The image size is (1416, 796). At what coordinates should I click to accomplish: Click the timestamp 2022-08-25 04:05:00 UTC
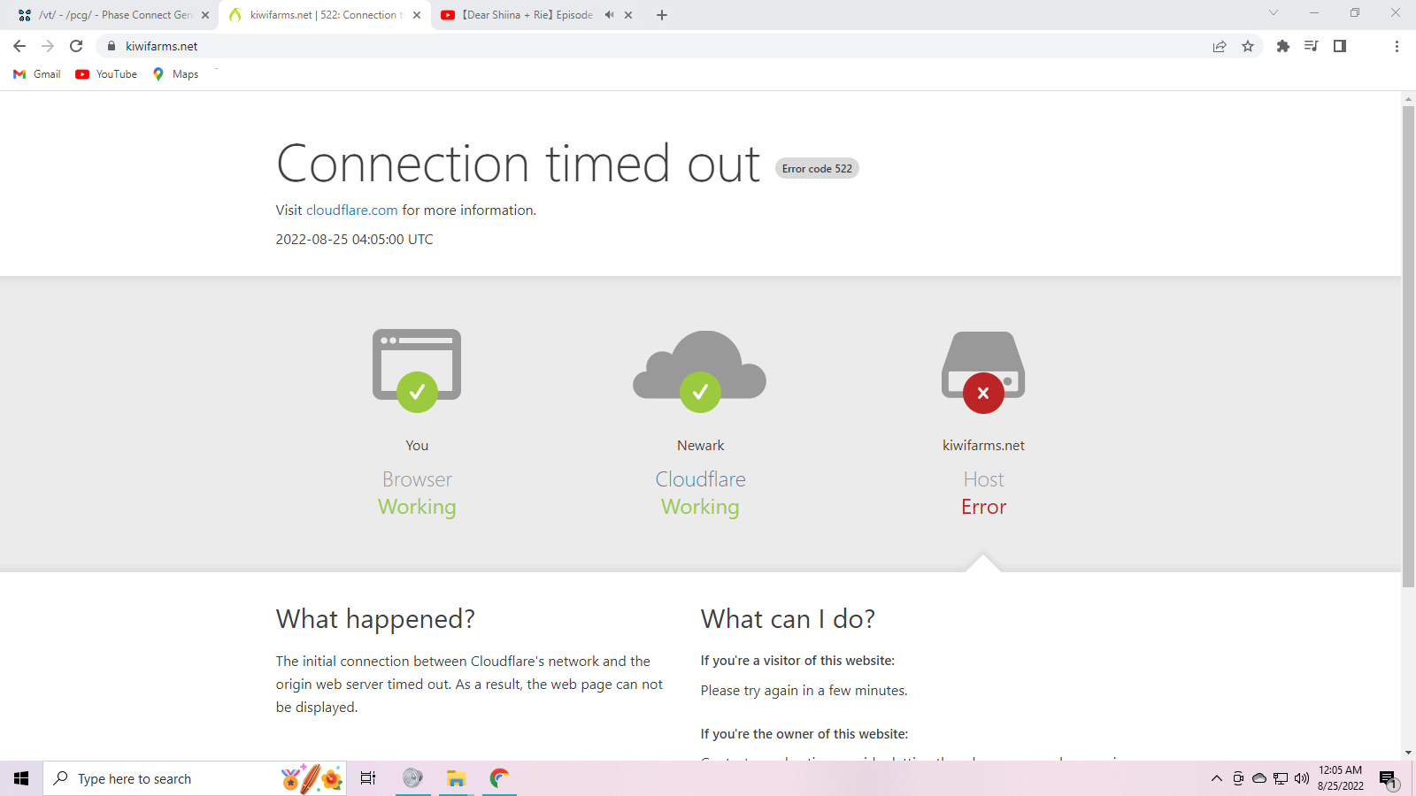(354, 240)
